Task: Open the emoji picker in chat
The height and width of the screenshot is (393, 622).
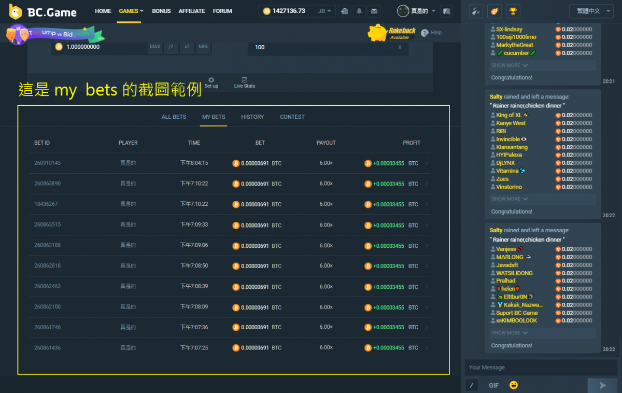Action: 514,385
